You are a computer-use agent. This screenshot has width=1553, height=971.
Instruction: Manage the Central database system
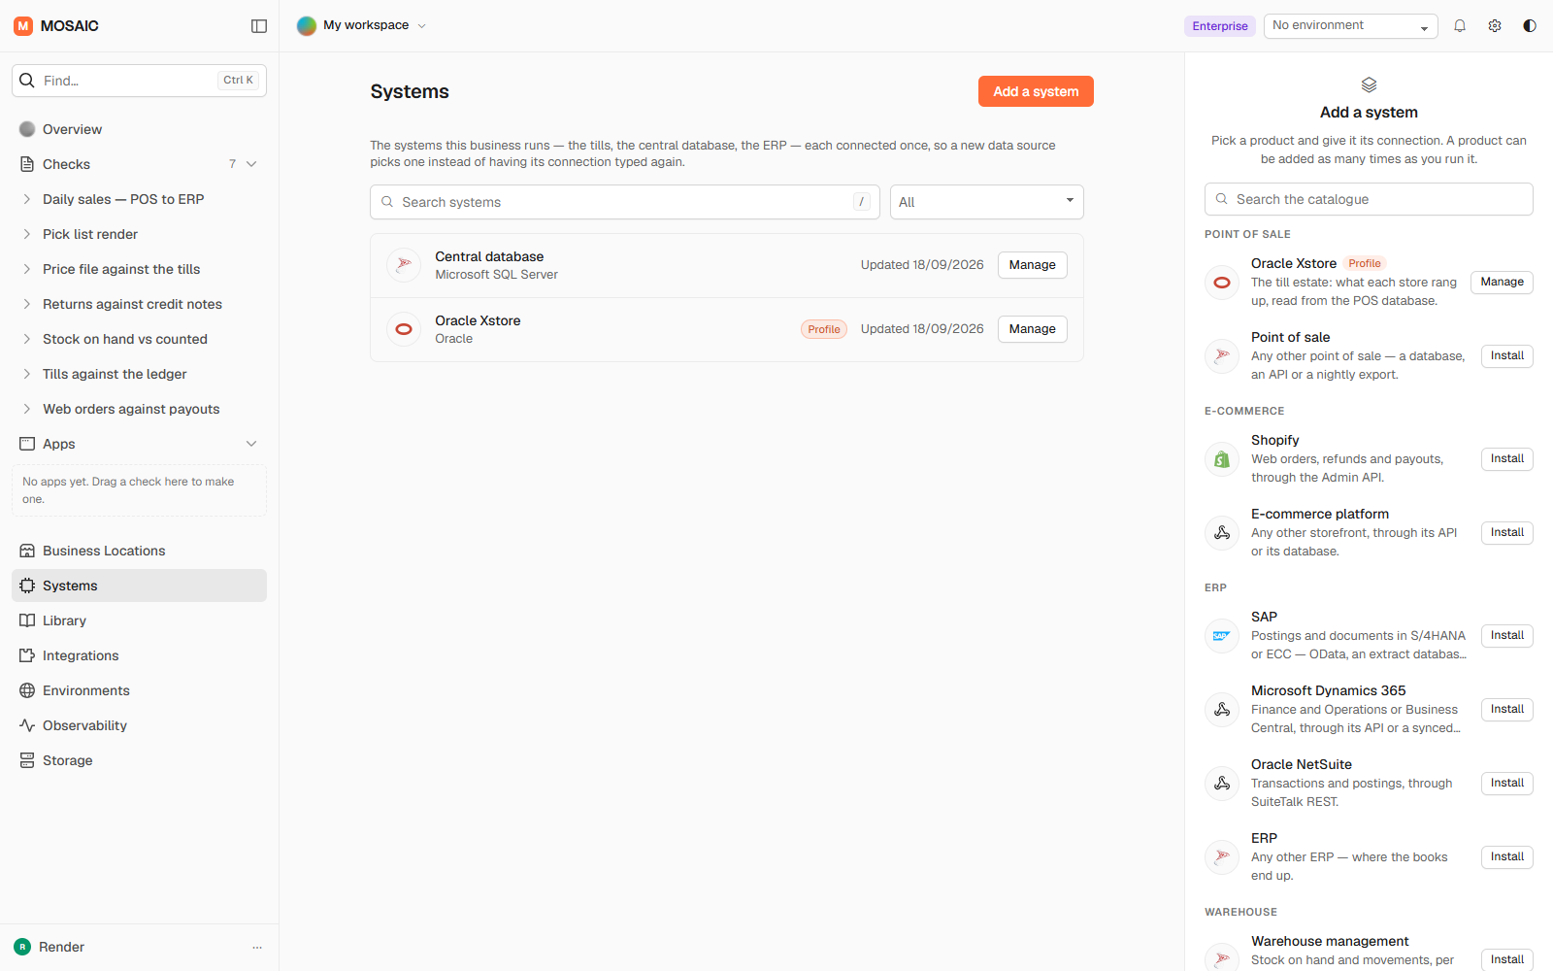pyautogui.click(x=1032, y=265)
